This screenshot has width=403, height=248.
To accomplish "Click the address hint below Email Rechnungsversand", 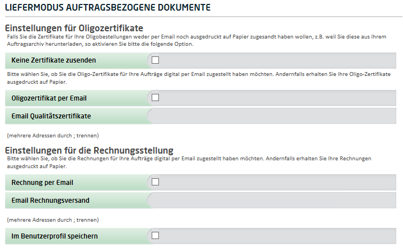I will click(x=53, y=220).
